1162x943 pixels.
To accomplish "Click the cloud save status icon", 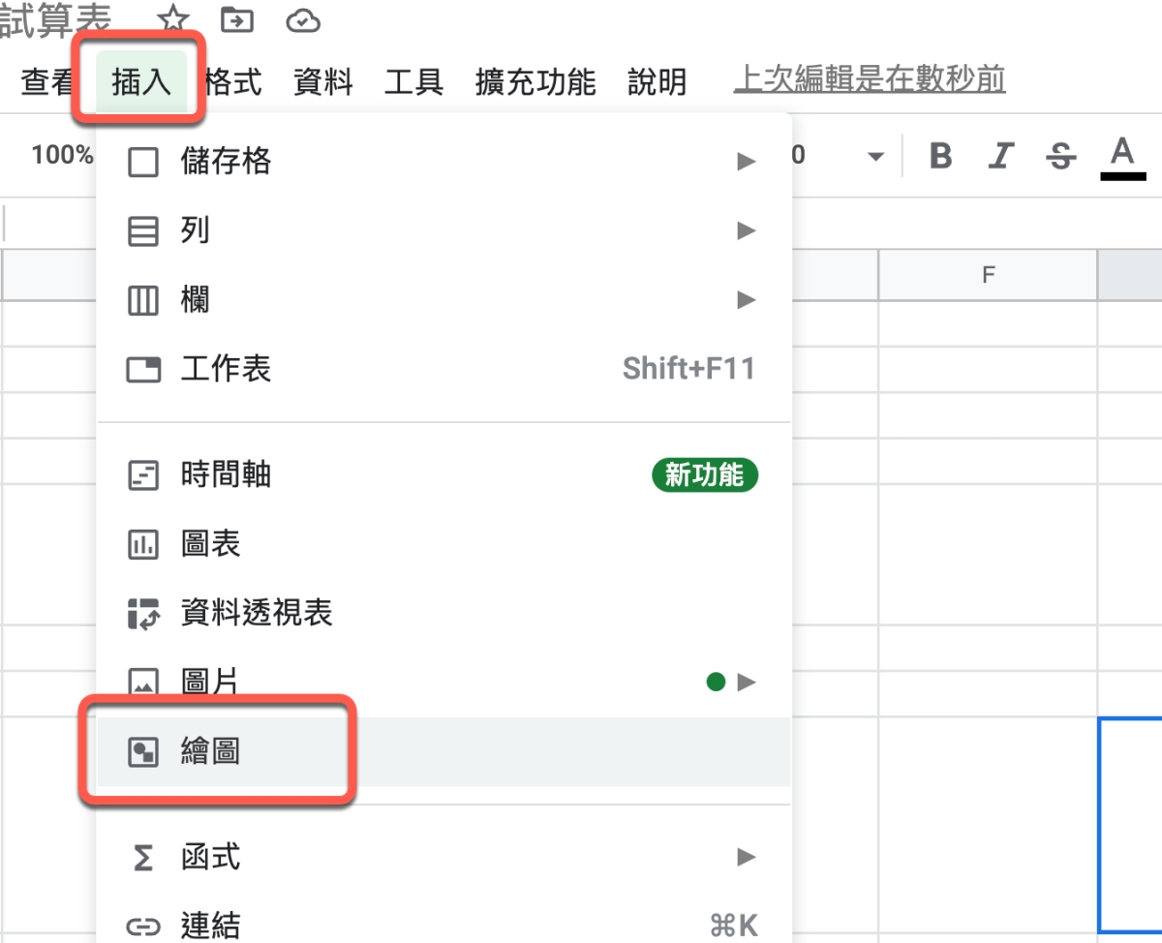I will [x=303, y=19].
